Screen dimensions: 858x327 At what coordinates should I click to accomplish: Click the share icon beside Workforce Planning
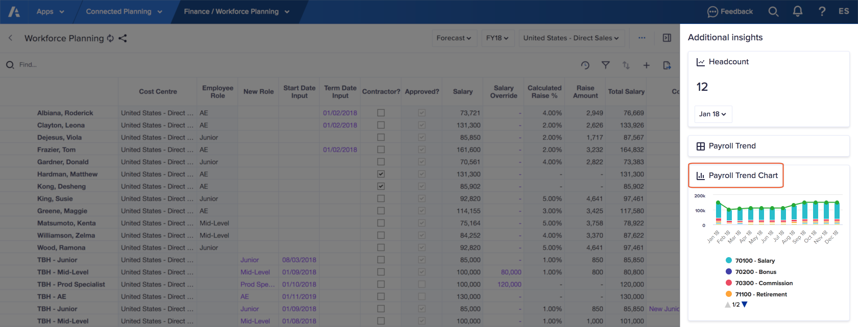[123, 38]
